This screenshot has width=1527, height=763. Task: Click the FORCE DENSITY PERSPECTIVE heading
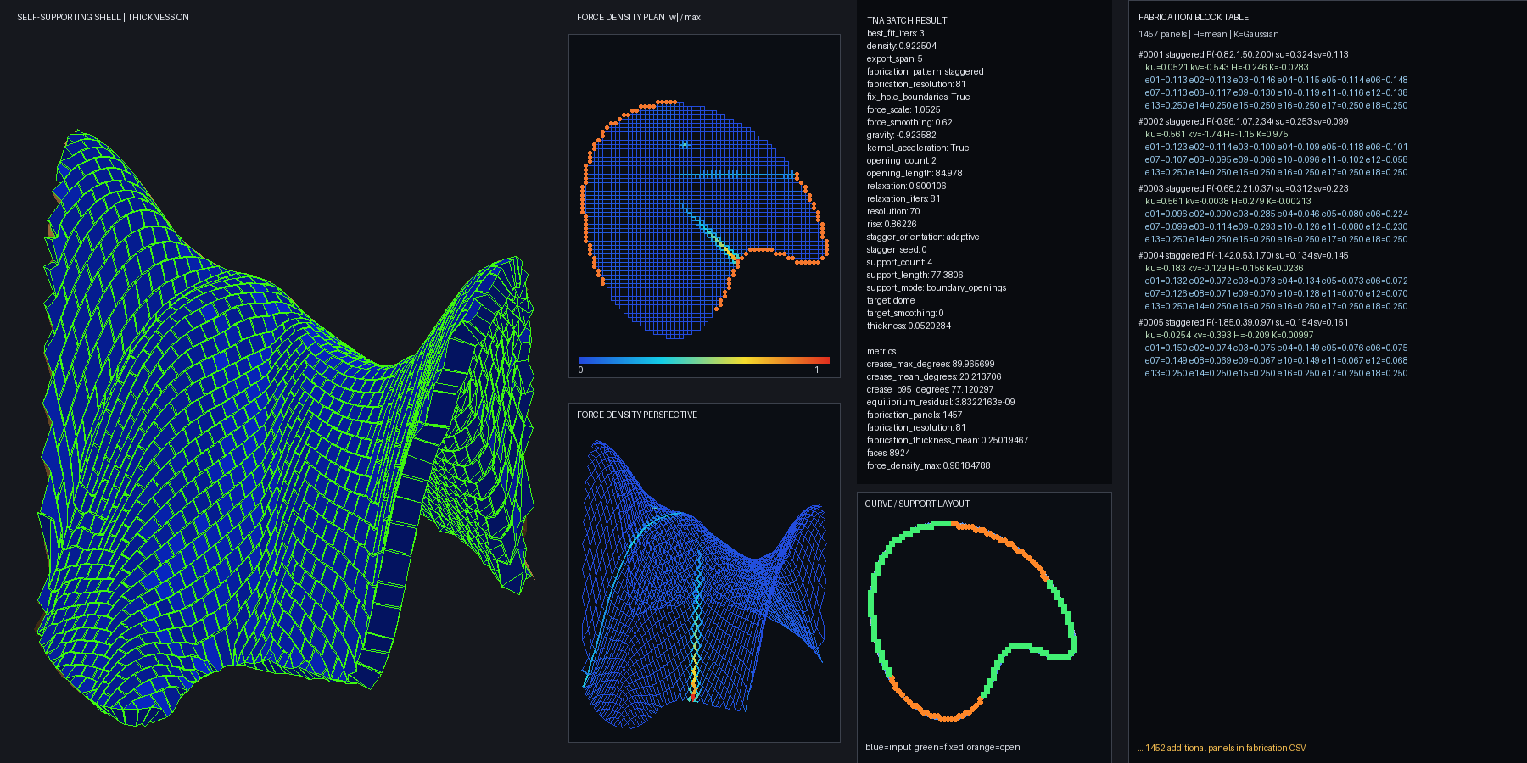point(637,415)
